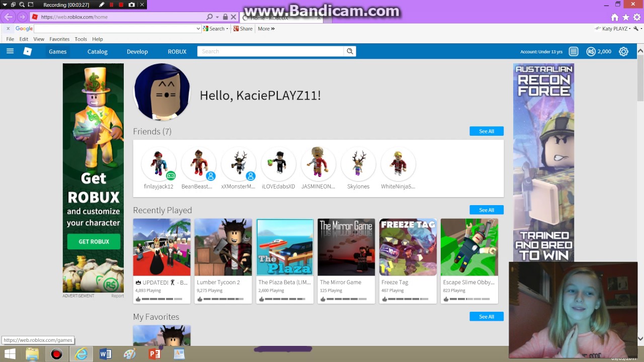The image size is (644, 362).
Task: Click the Roblox search input field
Action: pyautogui.click(x=271, y=51)
